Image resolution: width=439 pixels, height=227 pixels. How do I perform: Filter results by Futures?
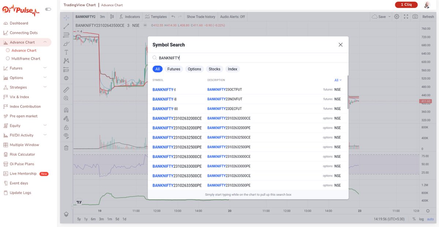(x=174, y=69)
